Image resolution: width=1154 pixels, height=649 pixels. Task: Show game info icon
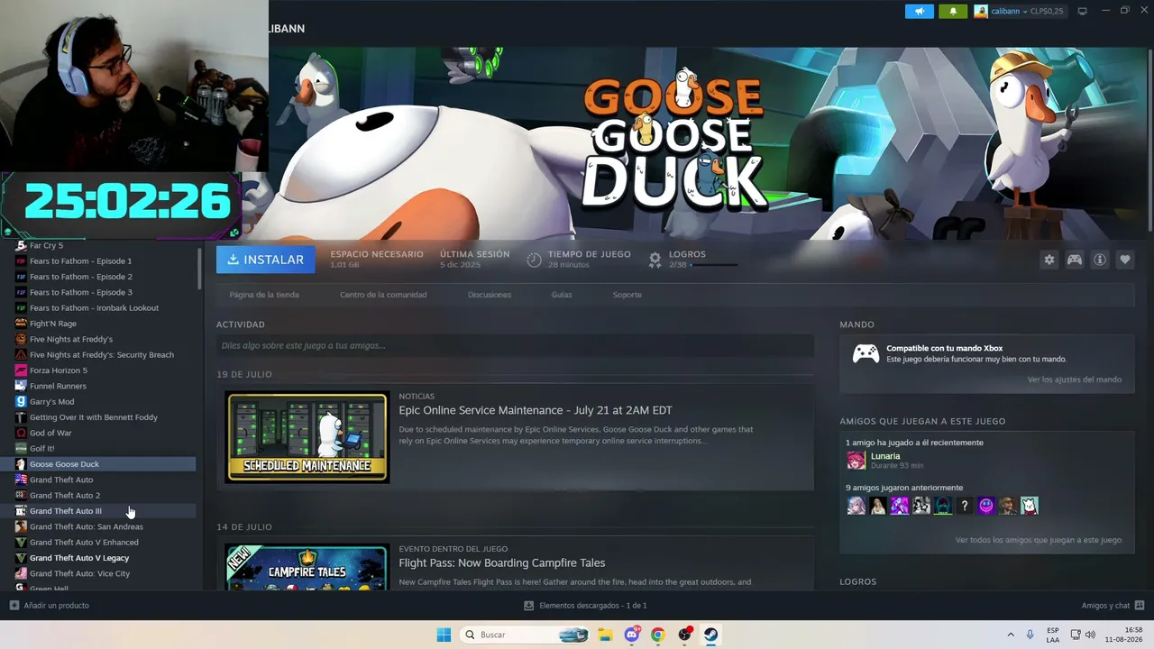pos(1100,260)
